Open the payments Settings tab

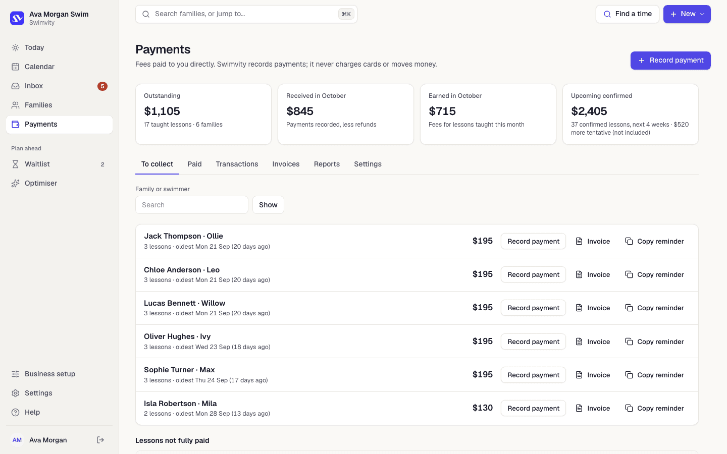click(368, 164)
